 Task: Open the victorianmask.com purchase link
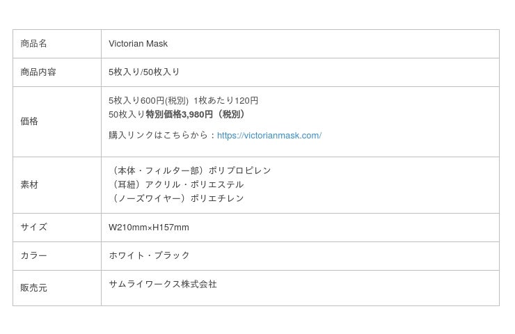[269, 136]
